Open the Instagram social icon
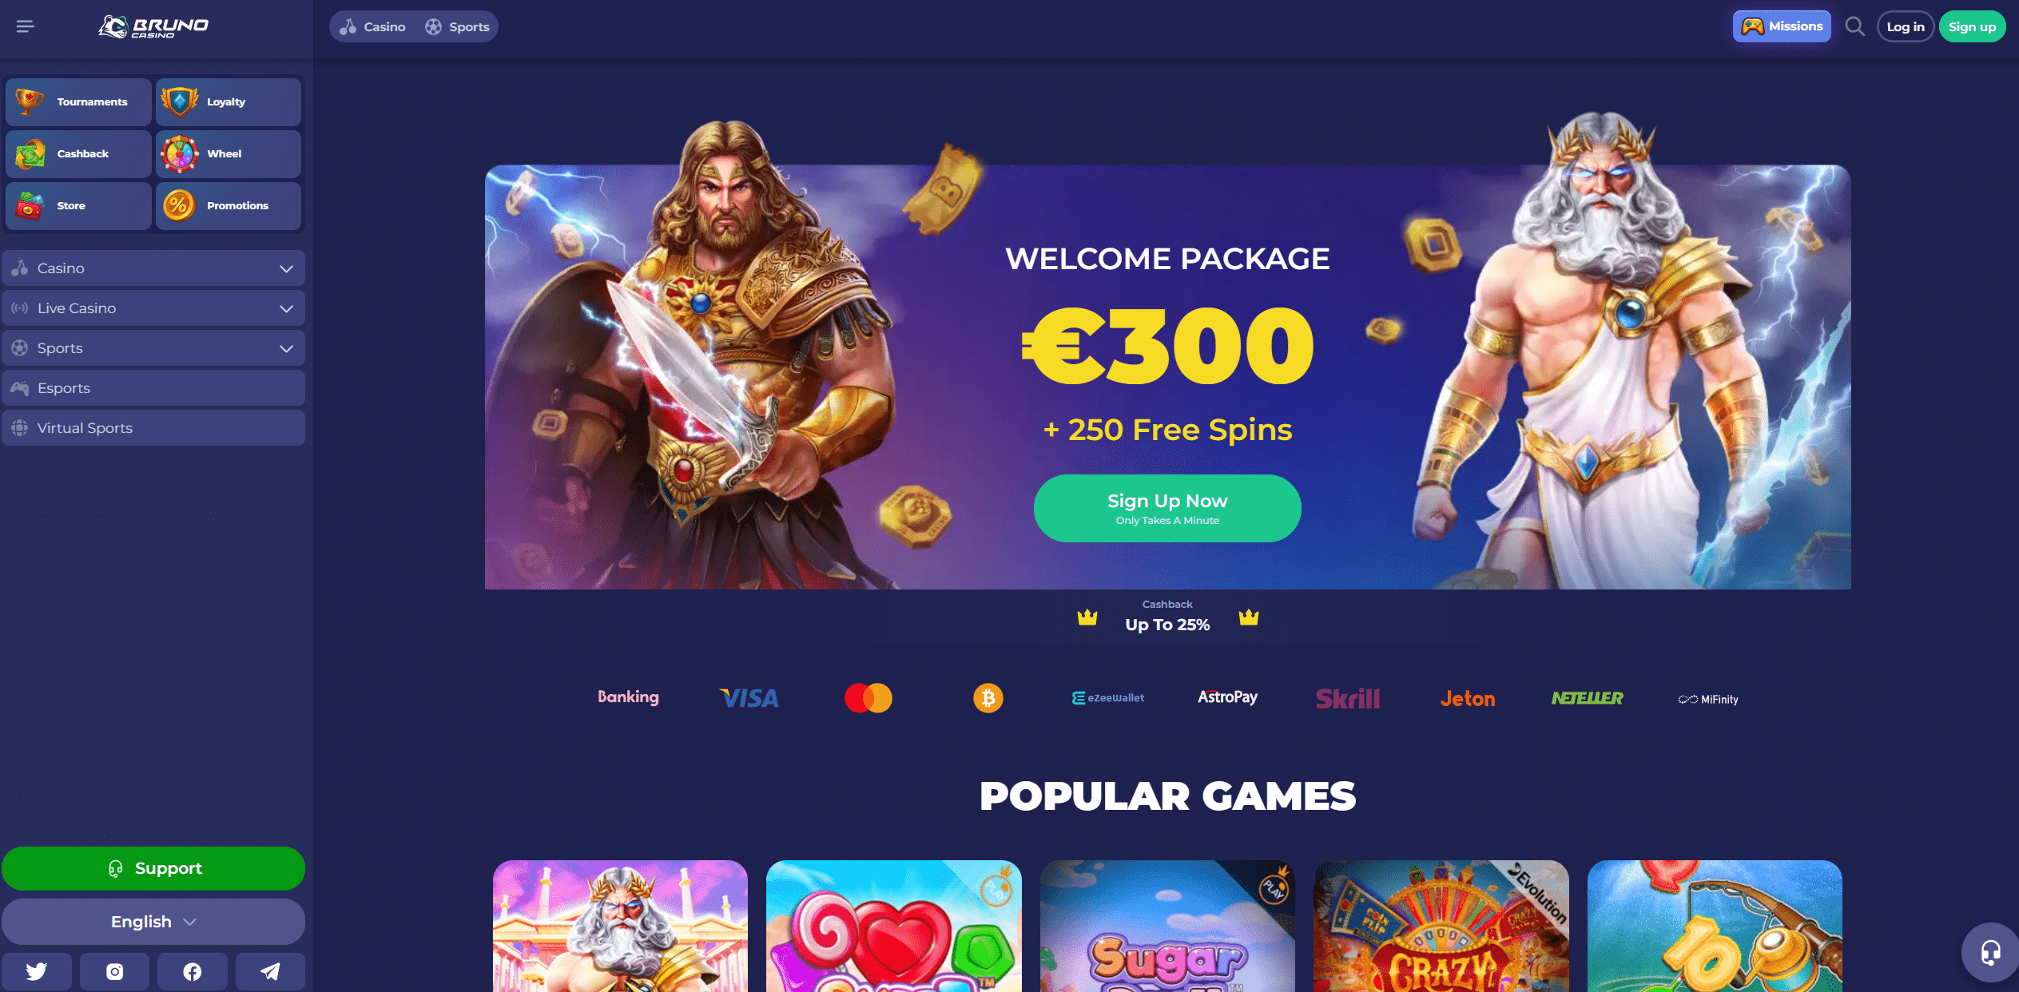The height and width of the screenshot is (992, 2019). click(x=114, y=971)
